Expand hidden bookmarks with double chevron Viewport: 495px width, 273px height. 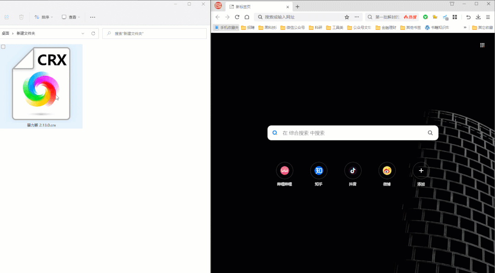(x=465, y=28)
